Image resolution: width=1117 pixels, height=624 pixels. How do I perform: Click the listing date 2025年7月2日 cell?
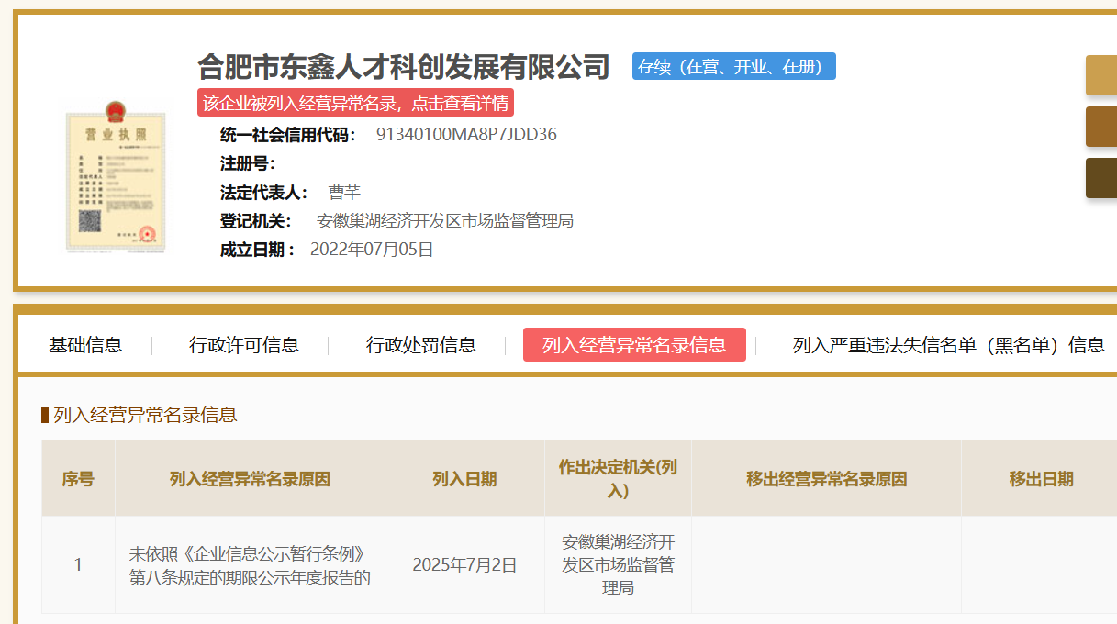(x=464, y=565)
